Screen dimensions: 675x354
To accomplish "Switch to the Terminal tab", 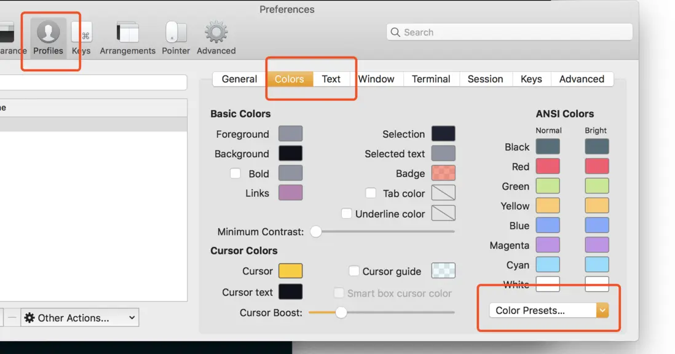I will [431, 79].
